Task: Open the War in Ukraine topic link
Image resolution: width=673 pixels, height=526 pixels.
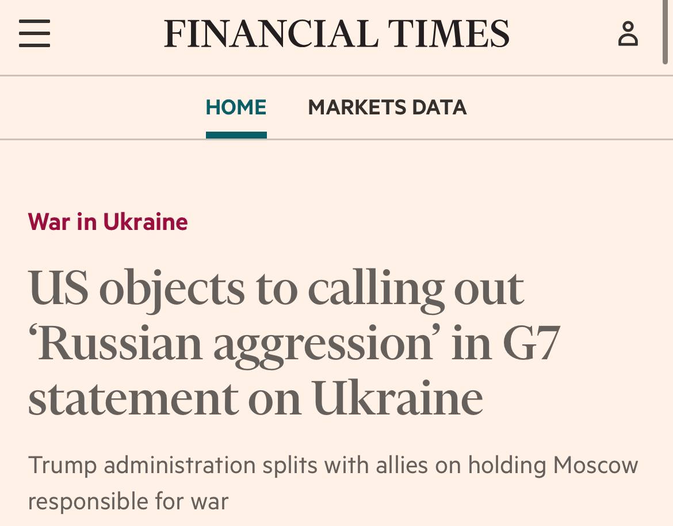Action: click(x=108, y=222)
